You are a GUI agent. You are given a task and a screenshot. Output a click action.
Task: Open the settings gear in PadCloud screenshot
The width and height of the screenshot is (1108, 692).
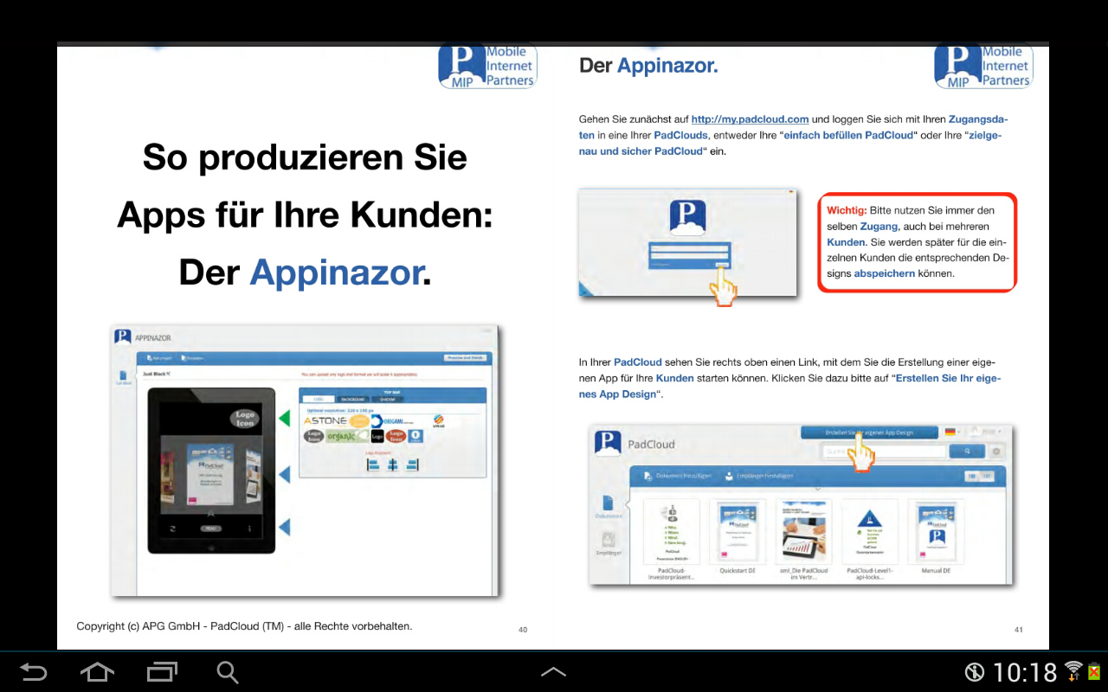pyautogui.click(x=996, y=452)
